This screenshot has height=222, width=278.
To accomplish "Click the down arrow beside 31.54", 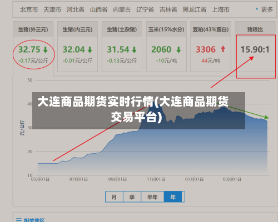I will point(134,50).
